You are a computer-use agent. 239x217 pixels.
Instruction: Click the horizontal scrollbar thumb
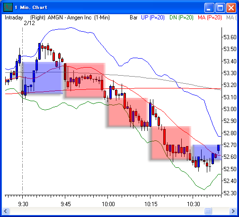[208, 211]
